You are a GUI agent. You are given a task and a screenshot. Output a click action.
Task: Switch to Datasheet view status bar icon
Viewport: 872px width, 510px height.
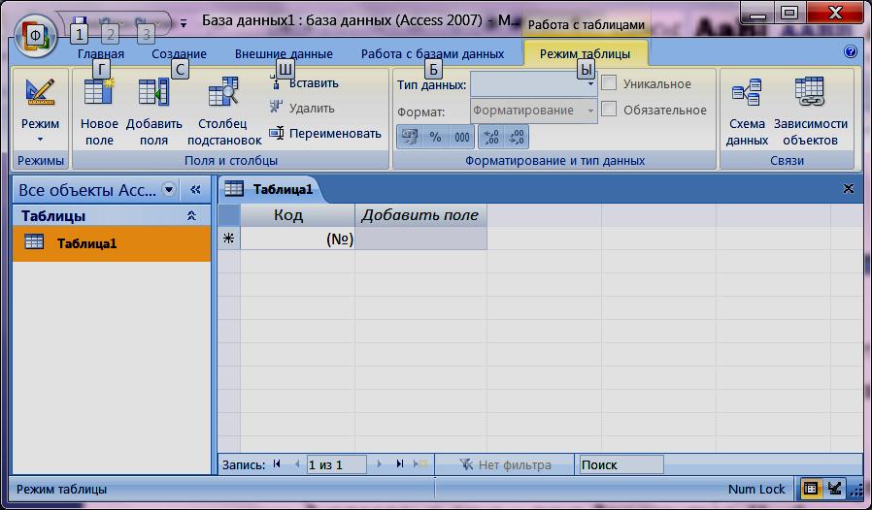pyautogui.click(x=811, y=489)
